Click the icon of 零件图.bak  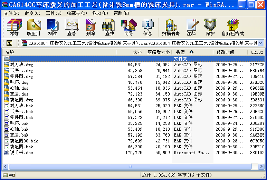pos(7,117)
